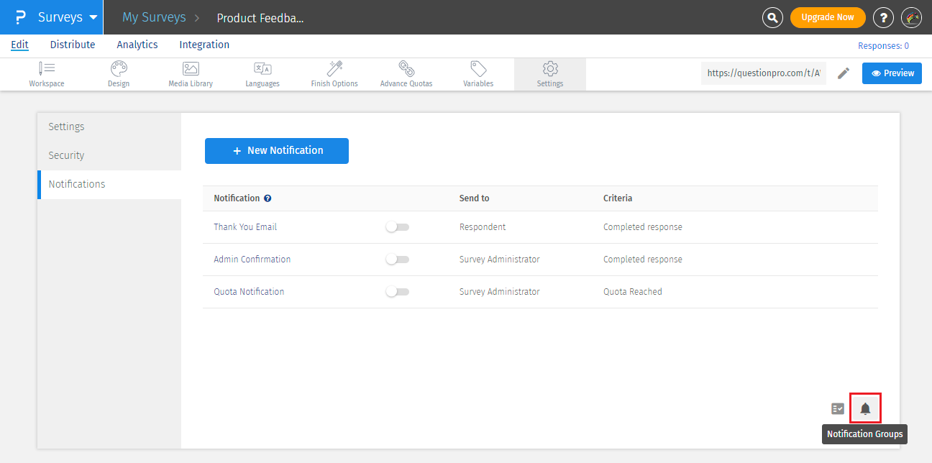
Task: Click the Upgrade Now button
Action: pos(828,17)
